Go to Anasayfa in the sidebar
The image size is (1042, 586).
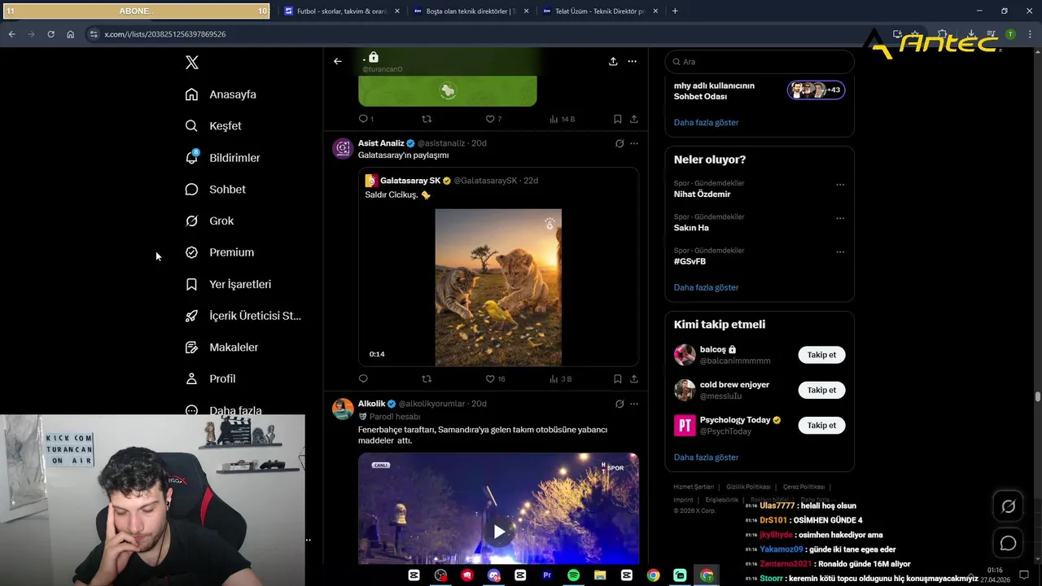click(233, 94)
